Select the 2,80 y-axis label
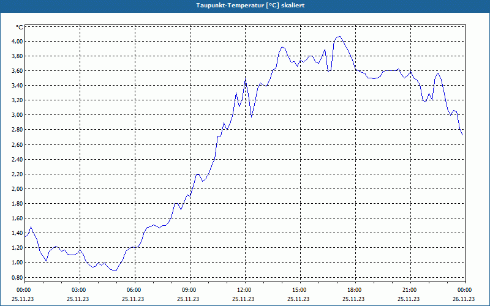The width and height of the screenshot is (490, 306). [17, 130]
